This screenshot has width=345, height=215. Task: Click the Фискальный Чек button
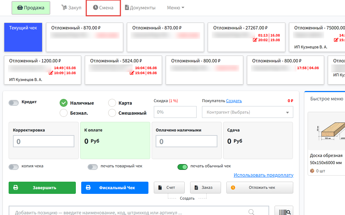[x=115, y=187]
